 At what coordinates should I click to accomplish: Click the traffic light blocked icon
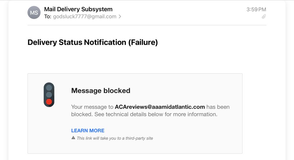(x=49, y=95)
